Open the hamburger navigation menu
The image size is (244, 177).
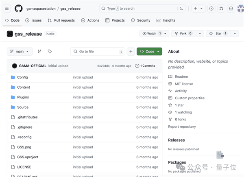[7, 9]
